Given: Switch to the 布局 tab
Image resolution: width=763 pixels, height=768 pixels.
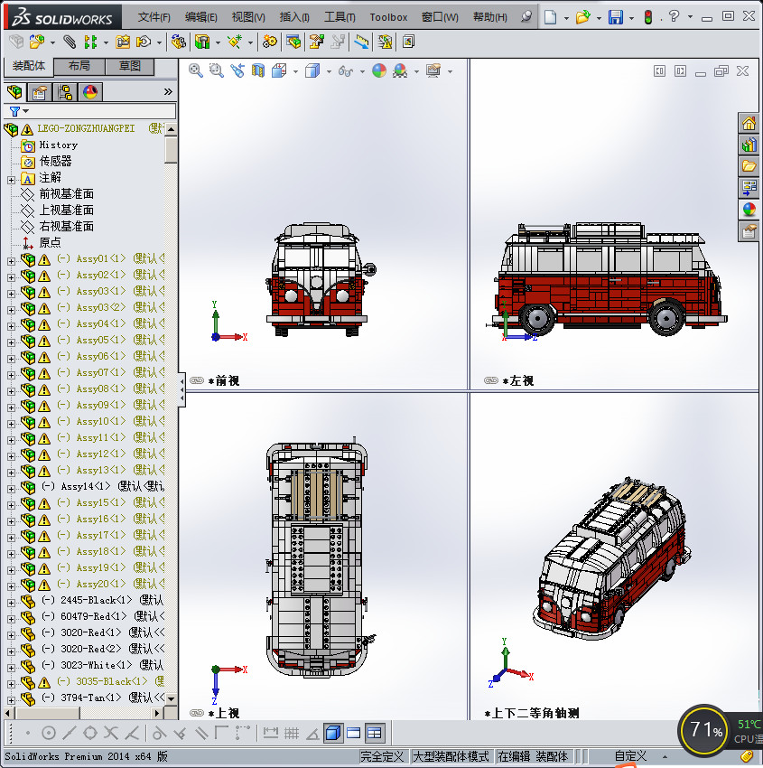Looking at the screenshot, I should coord(79,66).
